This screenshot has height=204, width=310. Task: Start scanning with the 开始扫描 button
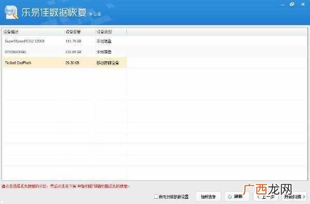295,197
